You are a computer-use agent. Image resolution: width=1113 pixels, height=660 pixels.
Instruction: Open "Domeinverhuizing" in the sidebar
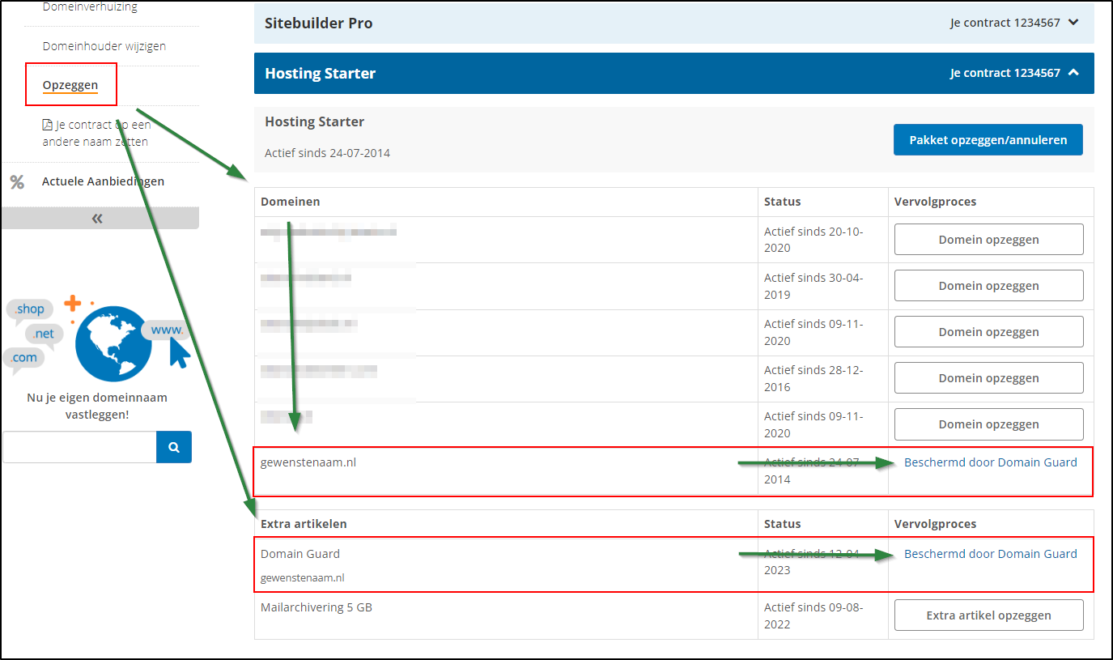tap(91, 6)
